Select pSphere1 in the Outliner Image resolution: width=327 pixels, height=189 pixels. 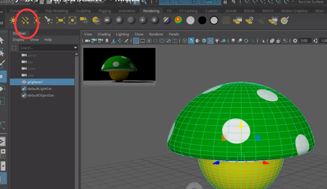[35, 82]
